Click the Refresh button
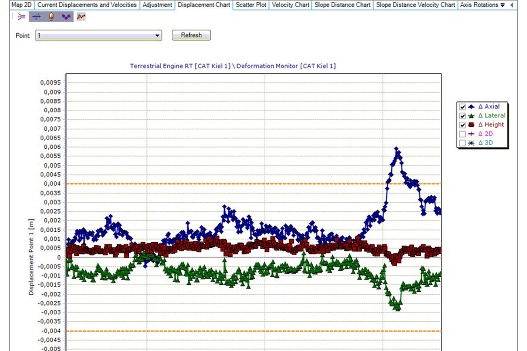The height and width of the screenshot is (351, 527). (x=191, y=36)
